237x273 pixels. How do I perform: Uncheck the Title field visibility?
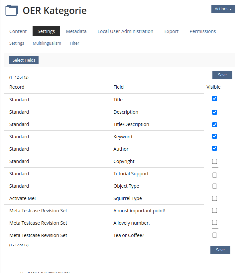[215, 99]
